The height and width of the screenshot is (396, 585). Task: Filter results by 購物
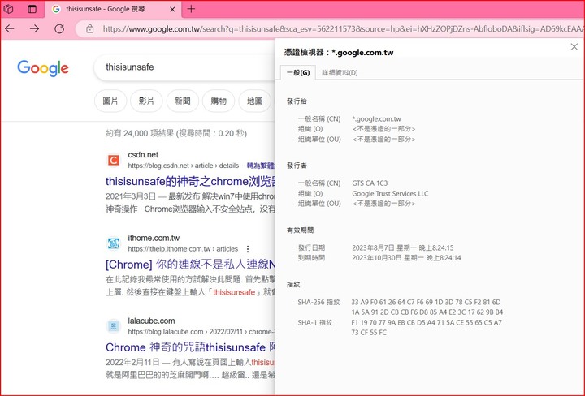pos(219,101)
